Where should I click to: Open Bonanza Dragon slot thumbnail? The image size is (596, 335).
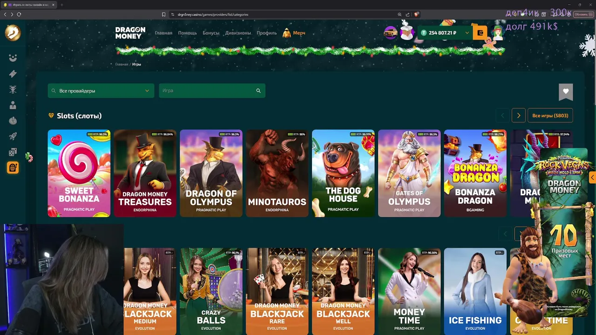coord(475,173)
